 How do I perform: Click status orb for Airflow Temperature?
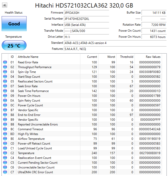pyautogui.click(x=5, y=139)
